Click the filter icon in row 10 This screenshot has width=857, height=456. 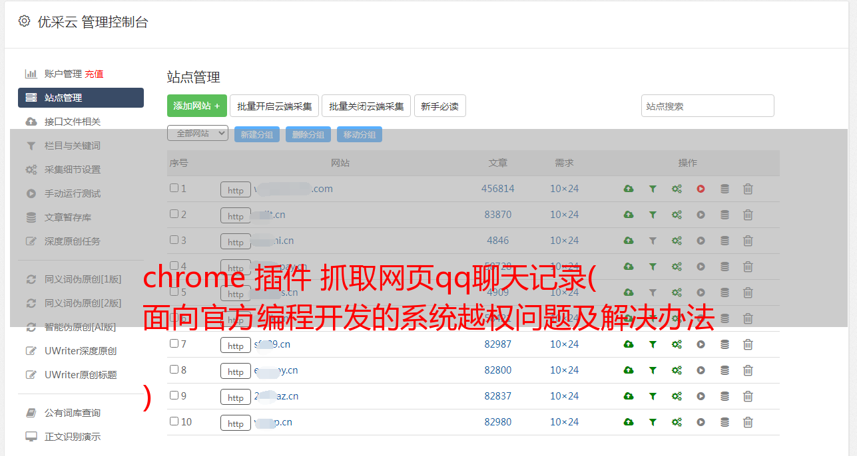pyautogui.click(x=653, y=422)
